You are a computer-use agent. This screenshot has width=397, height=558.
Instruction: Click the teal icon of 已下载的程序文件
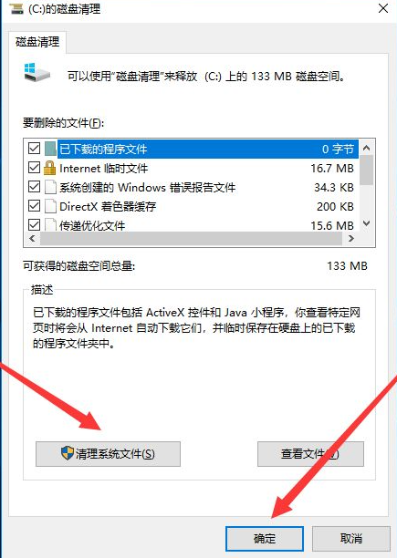50,149
